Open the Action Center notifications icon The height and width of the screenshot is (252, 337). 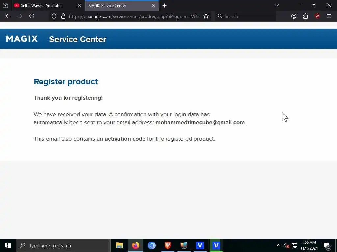click(x=327, y=245)
